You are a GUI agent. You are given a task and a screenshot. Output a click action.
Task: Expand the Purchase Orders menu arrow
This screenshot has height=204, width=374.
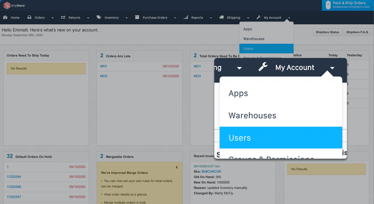[175, 18]
